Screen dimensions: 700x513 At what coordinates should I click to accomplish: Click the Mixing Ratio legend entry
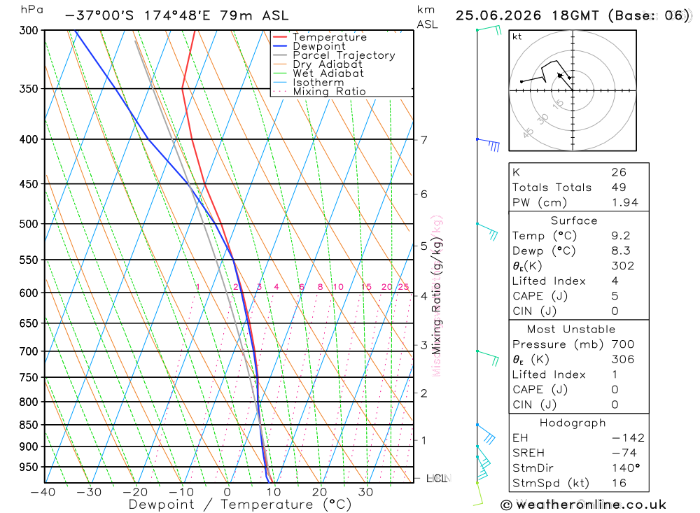coord(319,91)
